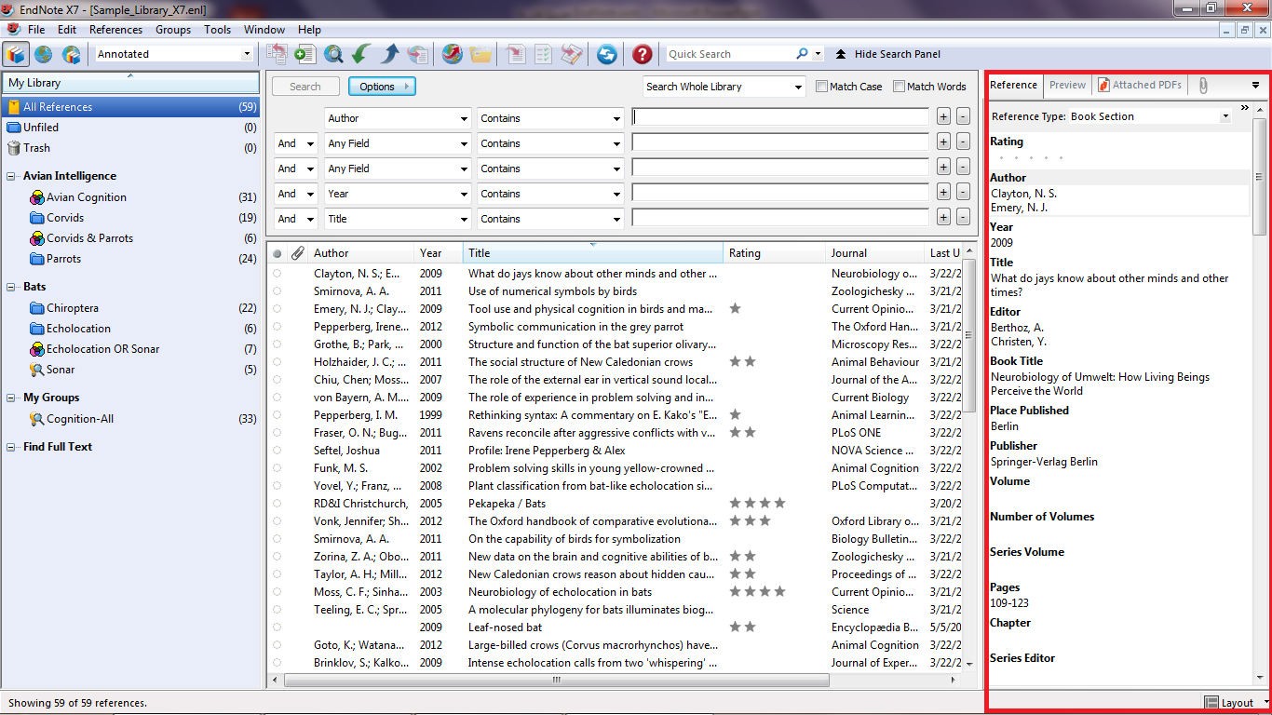Add search row after Author line with plus
Viewport: 1272px width, 715px height.
[943, 117]
